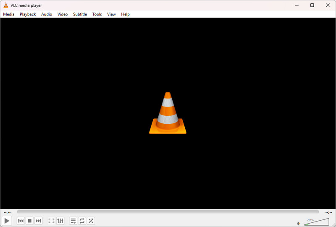Skip to previous media track
This screenshot has height=227, width=336.
click(21, 221)
